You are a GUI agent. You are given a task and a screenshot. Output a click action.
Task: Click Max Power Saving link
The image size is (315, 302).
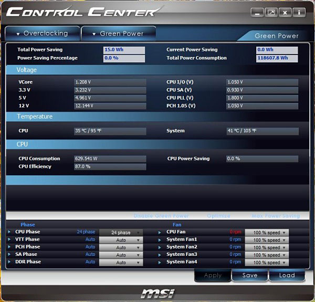276,216
